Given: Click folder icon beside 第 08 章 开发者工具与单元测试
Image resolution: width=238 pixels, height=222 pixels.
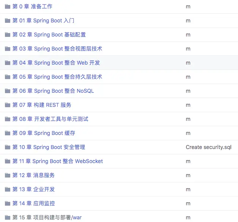Looking at the screenshot, I should [x=8, y=119].
